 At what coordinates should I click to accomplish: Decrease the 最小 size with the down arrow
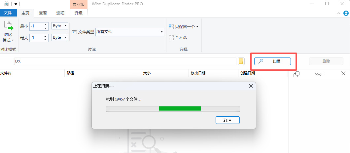(x=46, y=28)
